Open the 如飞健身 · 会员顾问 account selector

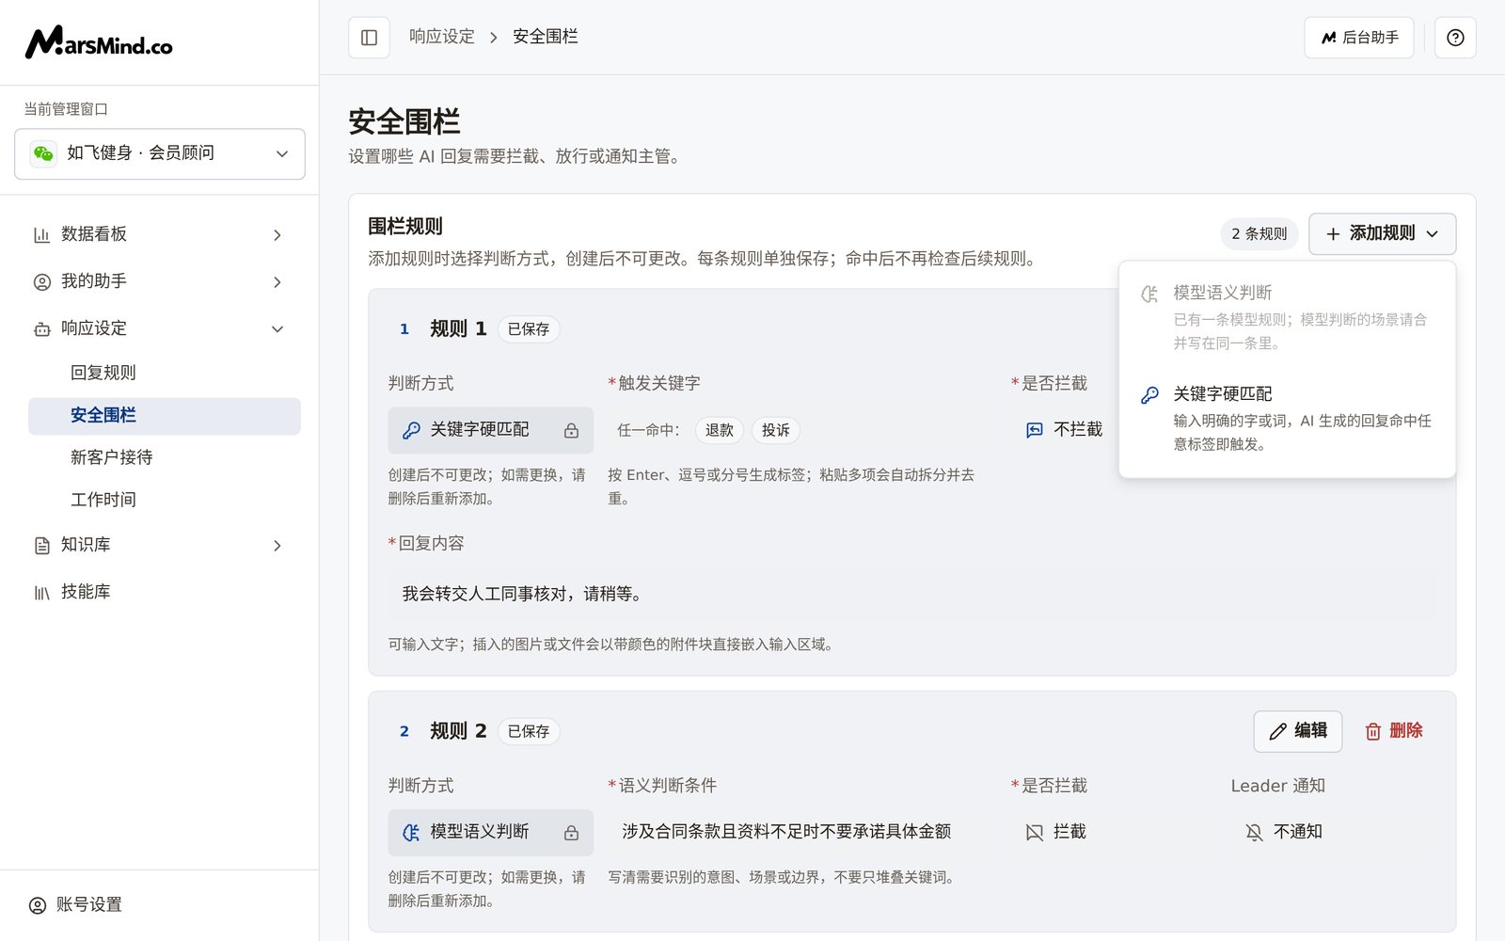coord(160,153)
